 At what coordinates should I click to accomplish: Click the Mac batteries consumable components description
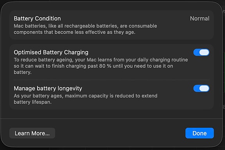[85, 29]
